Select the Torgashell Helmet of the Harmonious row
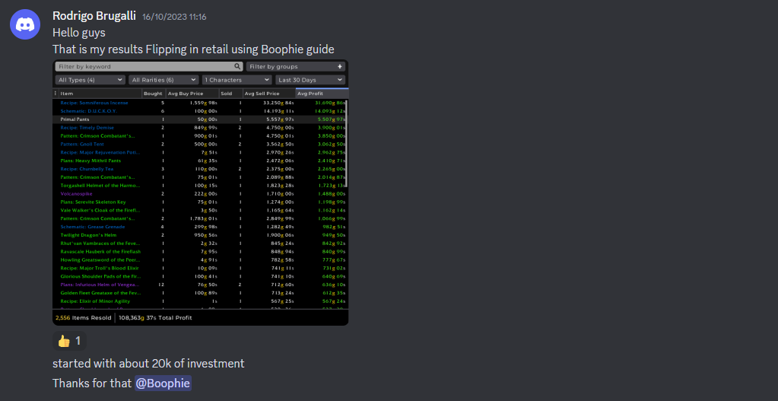The height and width of the screenshot is (401, 778). 199,186
